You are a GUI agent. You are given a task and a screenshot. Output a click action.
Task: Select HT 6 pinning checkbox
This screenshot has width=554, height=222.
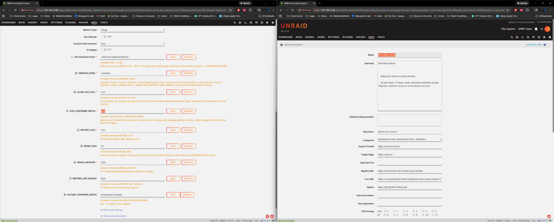pyautogui.click(x=384, y=215)
